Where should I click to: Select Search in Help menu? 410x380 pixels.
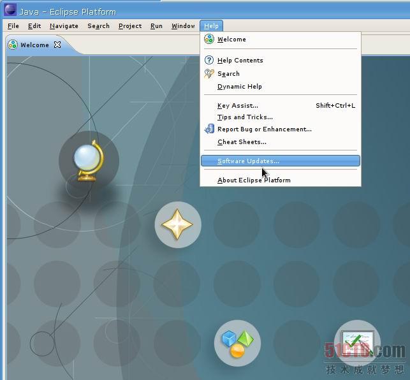tap(281, 73)
